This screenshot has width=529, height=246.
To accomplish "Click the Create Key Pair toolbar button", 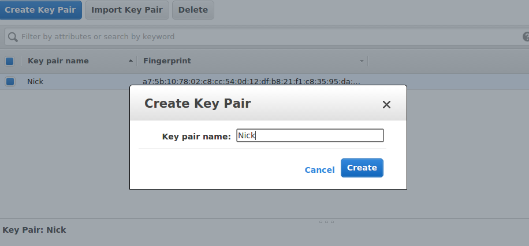I will (x=40, y=10).
